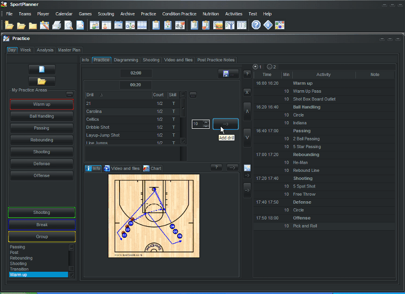
Task: Click the new page button above My Practice Areas
Action: click(42, 69)
